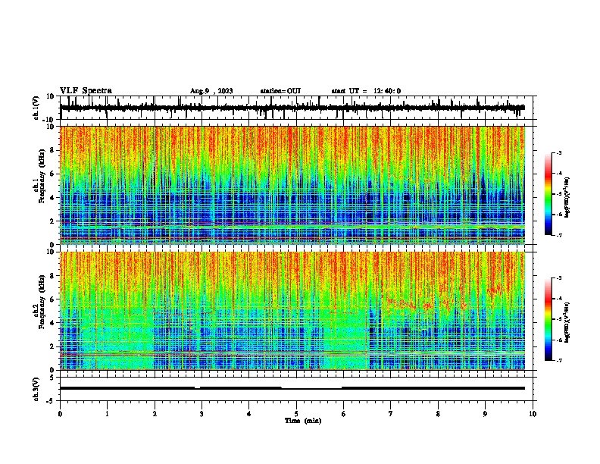Click time axis tick label "4"
The width and height of the screenshot is (600, 464).
pyautogui.click(x=249, y=414)
